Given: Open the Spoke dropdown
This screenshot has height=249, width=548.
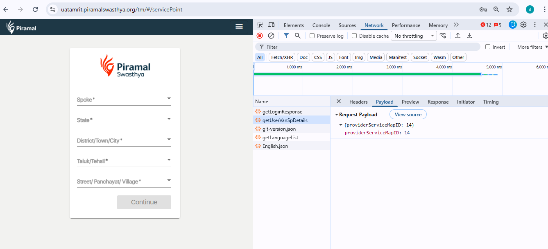Looking at the screenshot, I should point(124,100).
